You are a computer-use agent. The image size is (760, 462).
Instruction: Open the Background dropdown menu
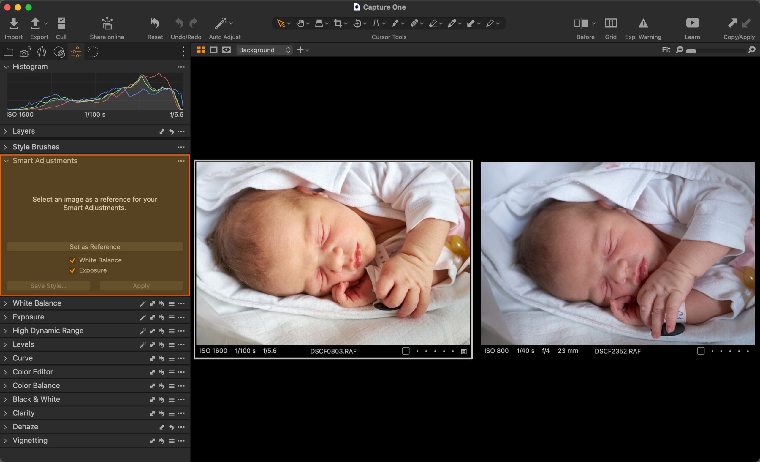point(265,50)
